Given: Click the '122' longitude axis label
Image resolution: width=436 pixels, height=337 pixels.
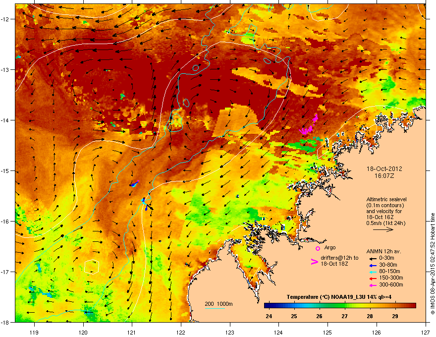Looking at the screenshot, I should [181, 332].
